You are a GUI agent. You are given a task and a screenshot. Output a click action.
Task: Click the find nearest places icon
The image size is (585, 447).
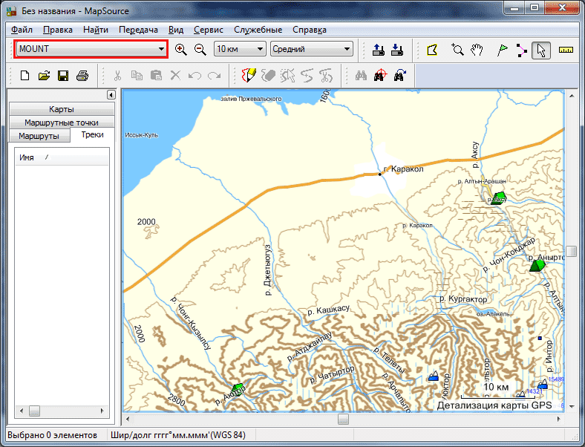[380, 76]
